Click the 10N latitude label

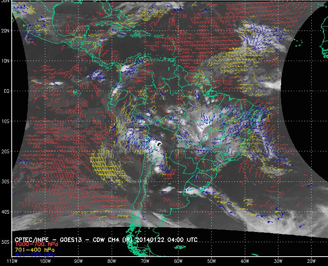(5, 61)
